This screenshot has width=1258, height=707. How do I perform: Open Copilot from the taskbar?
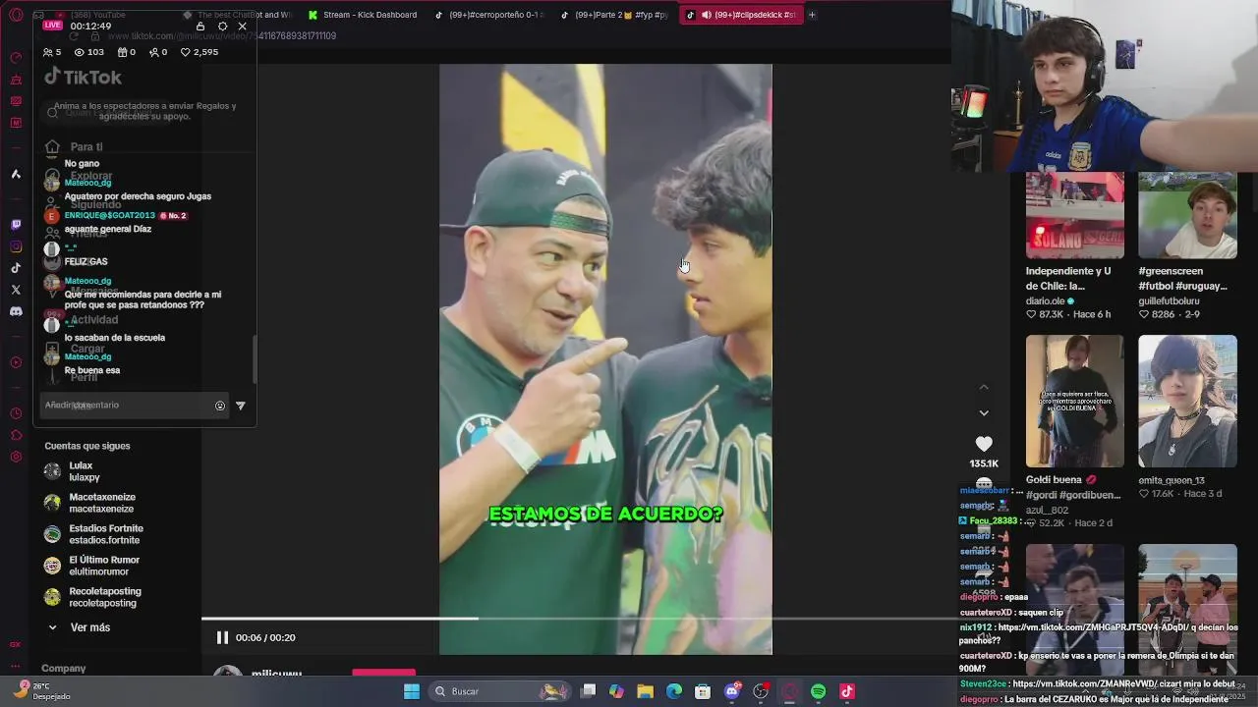pos(616,691)
